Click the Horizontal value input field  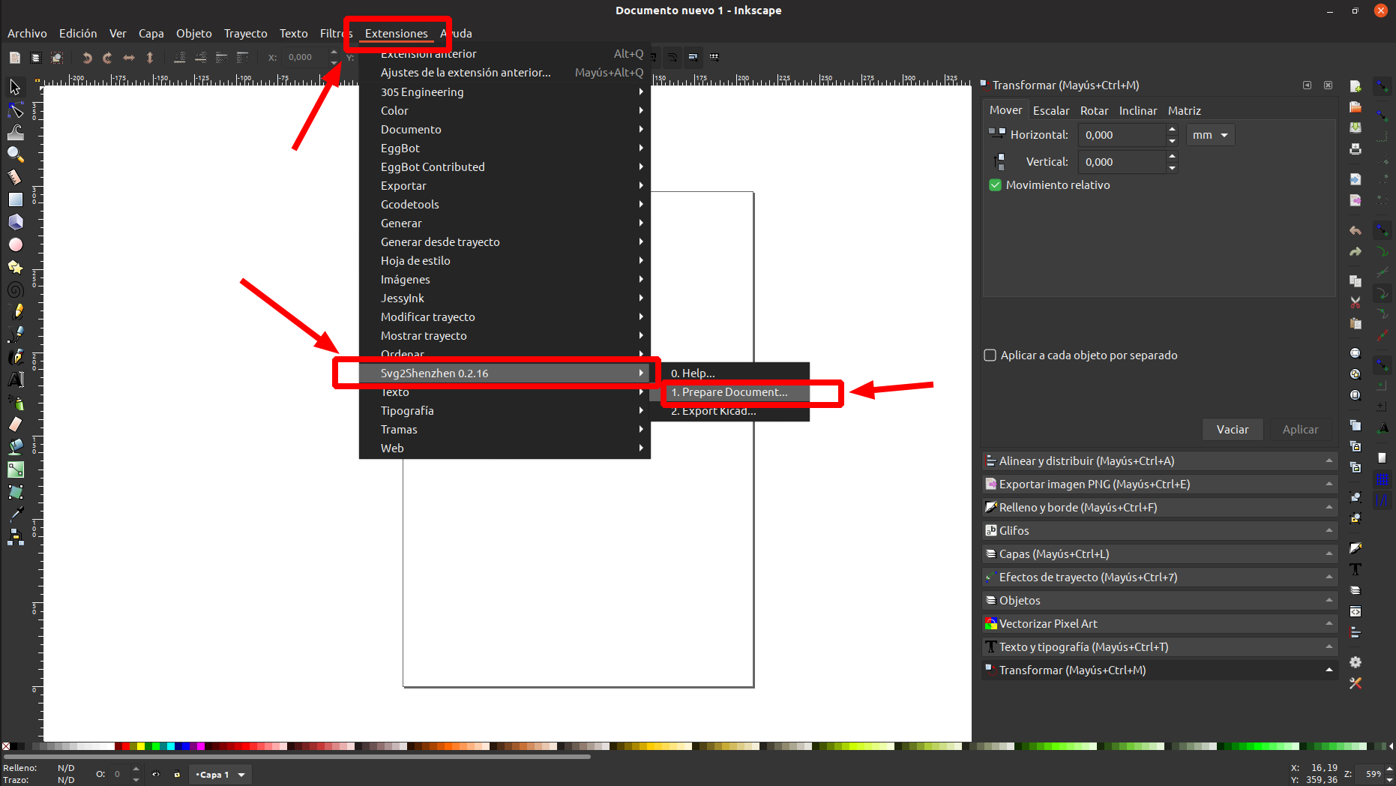[1122, 135]
